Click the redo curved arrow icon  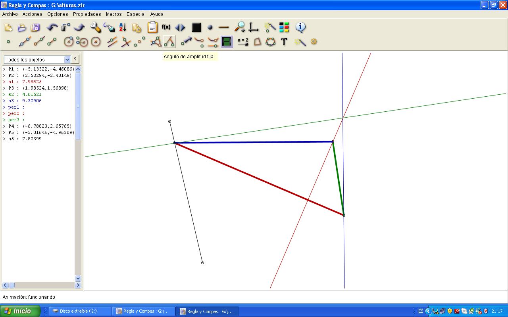[79, 27]
